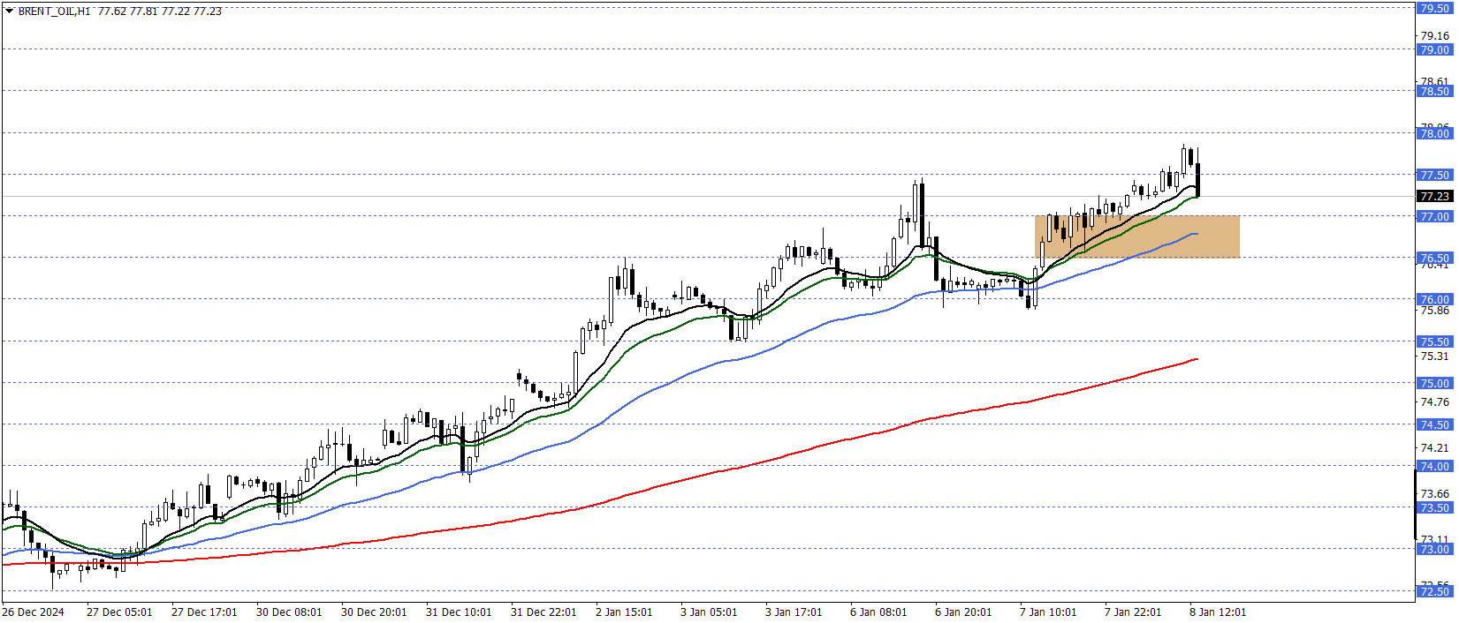This screenshot has width=1459, height=623.
Task: Click the 7 Jan 10:01 time label
Action: [x=1048, y=612]
